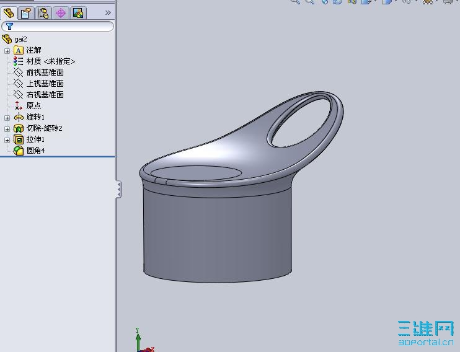Select the oval hole in the model handle
460x352 pixels.
(301, 123)
